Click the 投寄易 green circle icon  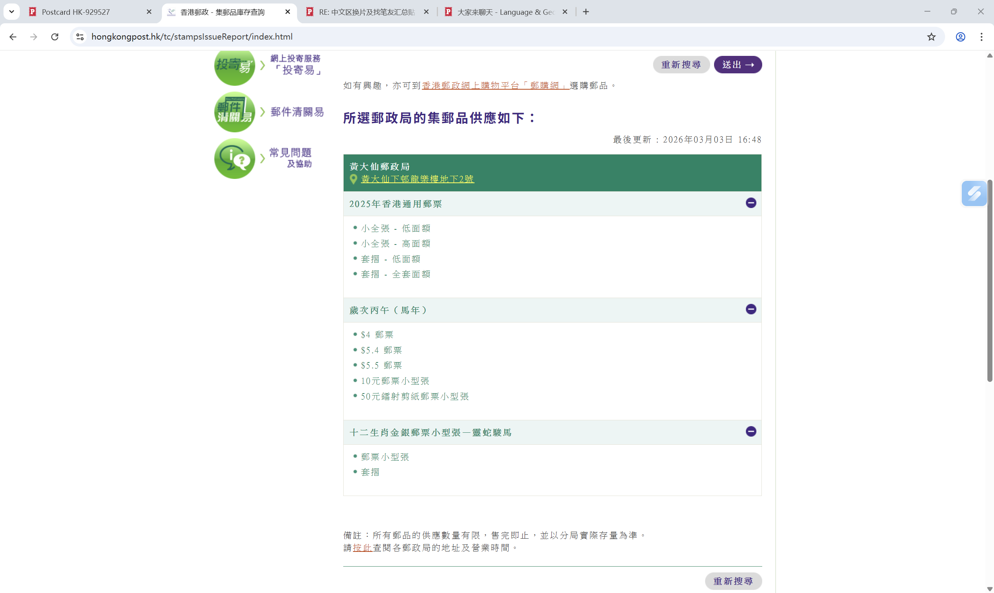[x=235, y=67]
